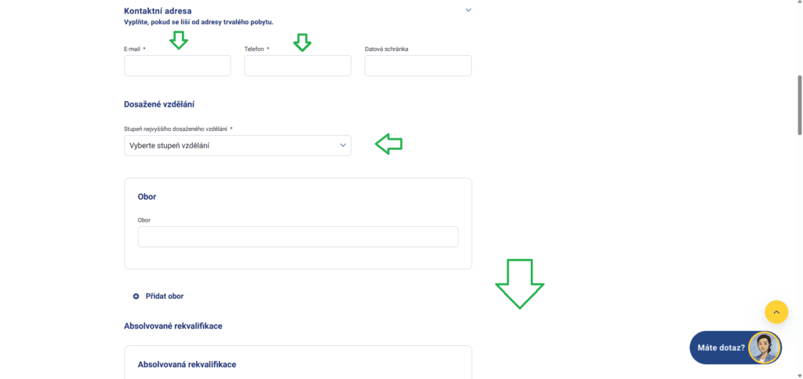
Task: Click the chevron arrow in education dropdown
Action: tap(343, 145)
